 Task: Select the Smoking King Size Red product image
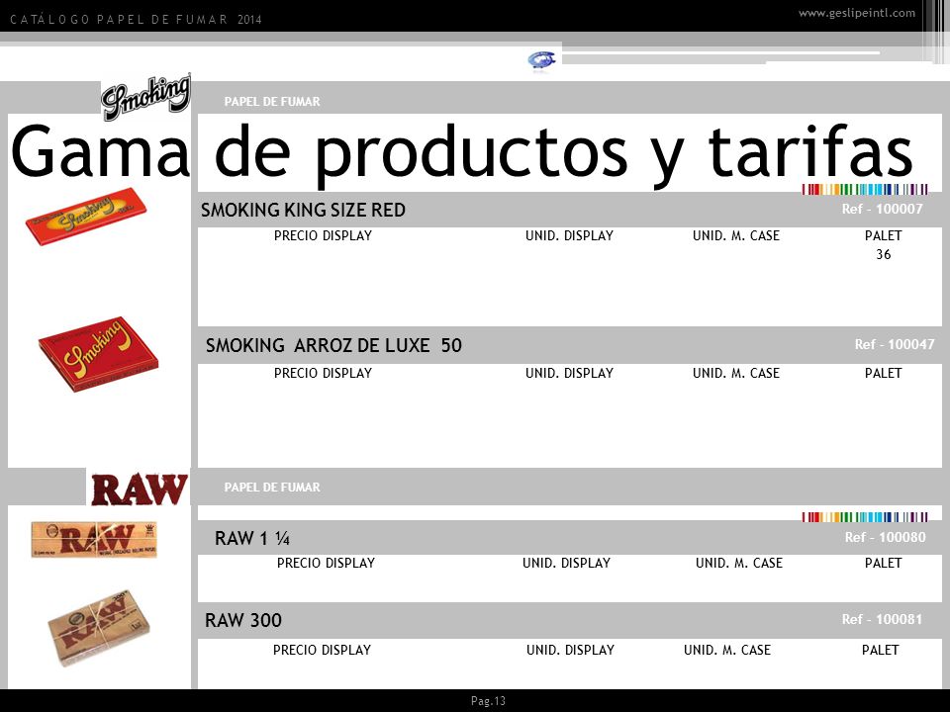coord(86,217)
